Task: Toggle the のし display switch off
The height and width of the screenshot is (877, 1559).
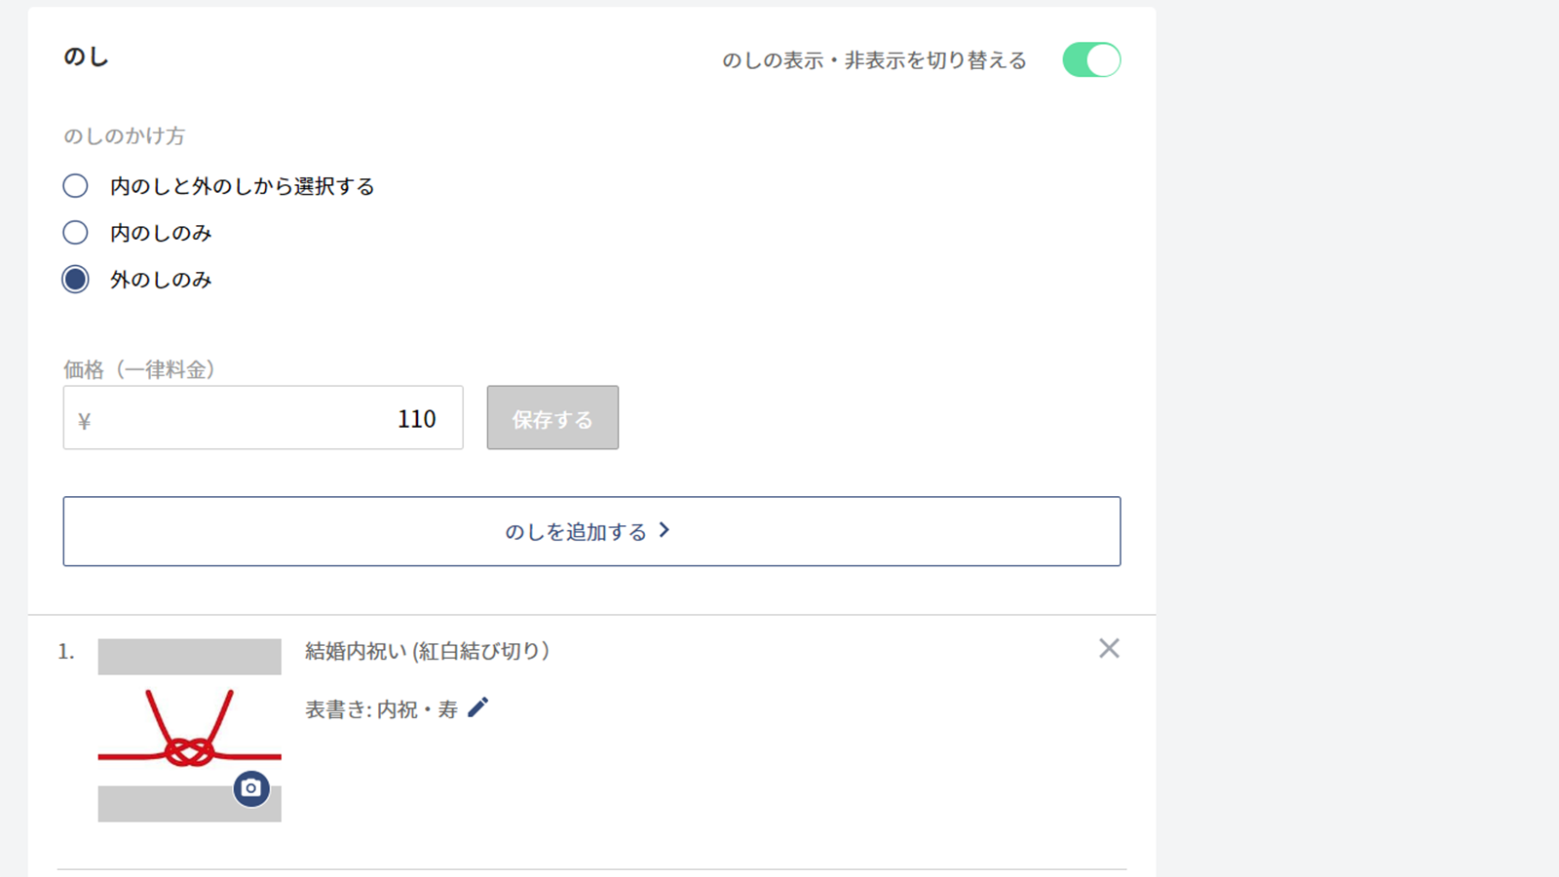Action: (x=1091, y=60)
